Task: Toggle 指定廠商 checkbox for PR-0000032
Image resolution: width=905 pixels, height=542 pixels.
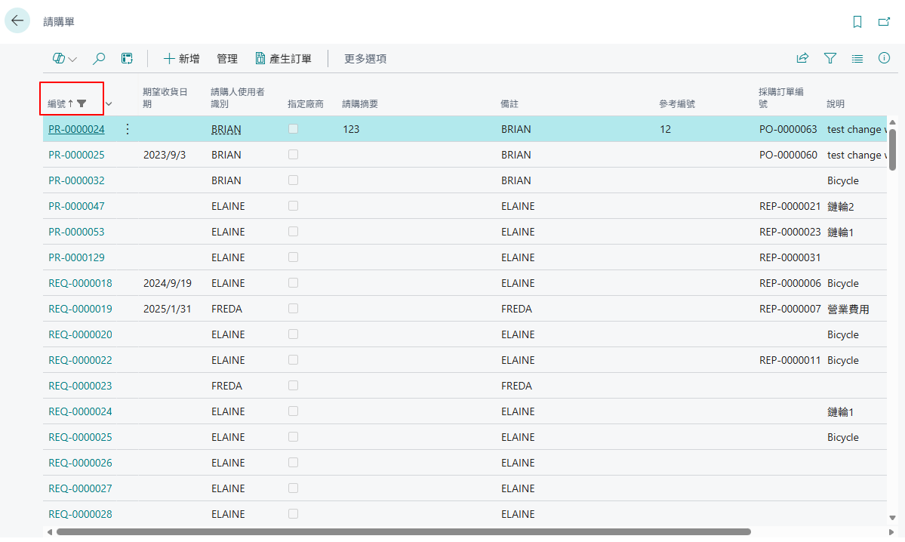Action: 293,180
